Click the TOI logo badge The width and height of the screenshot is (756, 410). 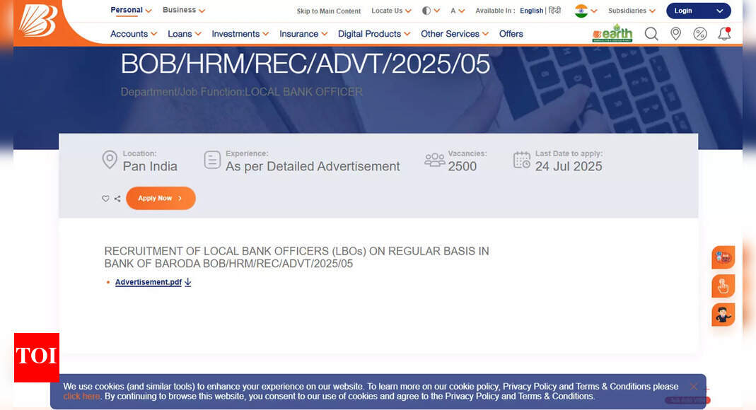click(x=37, y=358)
